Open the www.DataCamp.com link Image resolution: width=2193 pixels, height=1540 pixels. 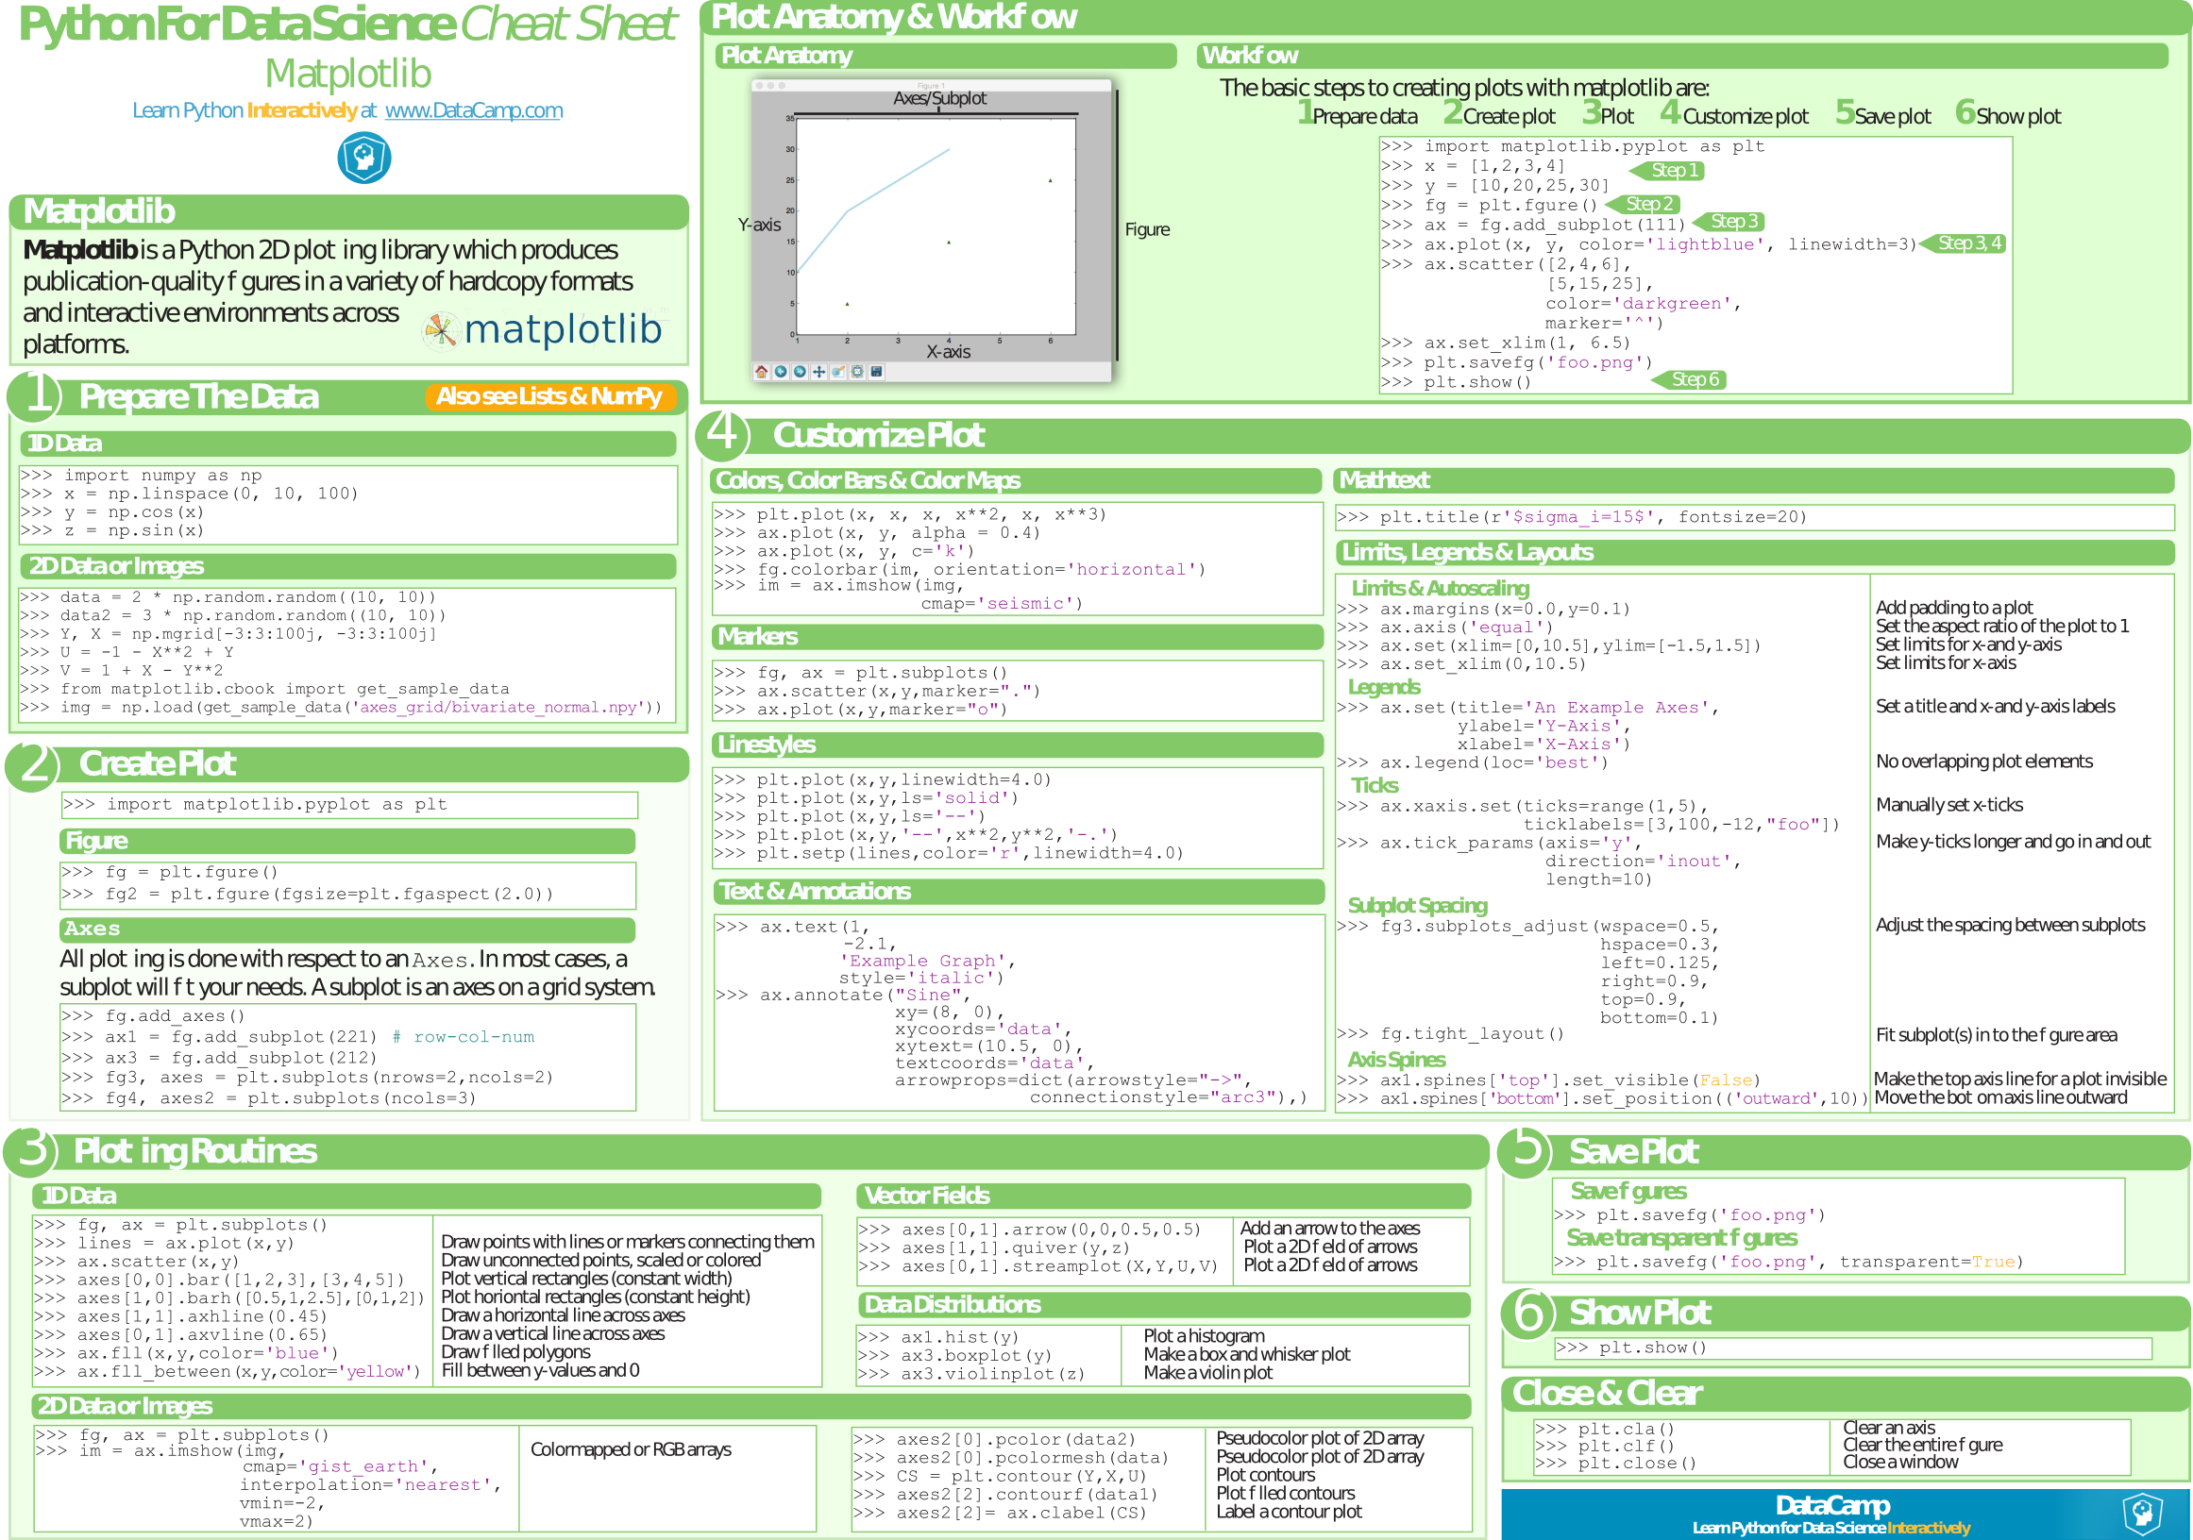pos(474,109)
